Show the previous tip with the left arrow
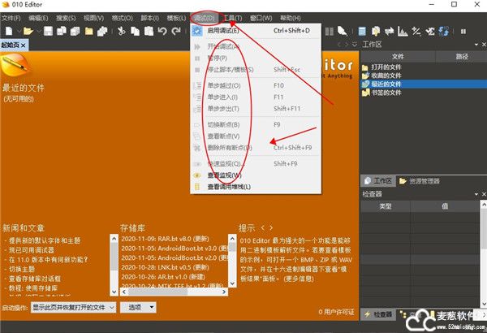This screenshot has width=487, height=333. (262, 228)
